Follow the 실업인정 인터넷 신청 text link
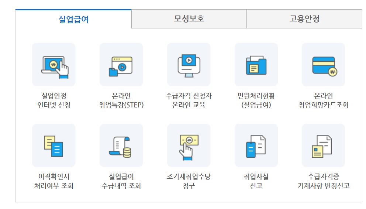 coord(54,100)
